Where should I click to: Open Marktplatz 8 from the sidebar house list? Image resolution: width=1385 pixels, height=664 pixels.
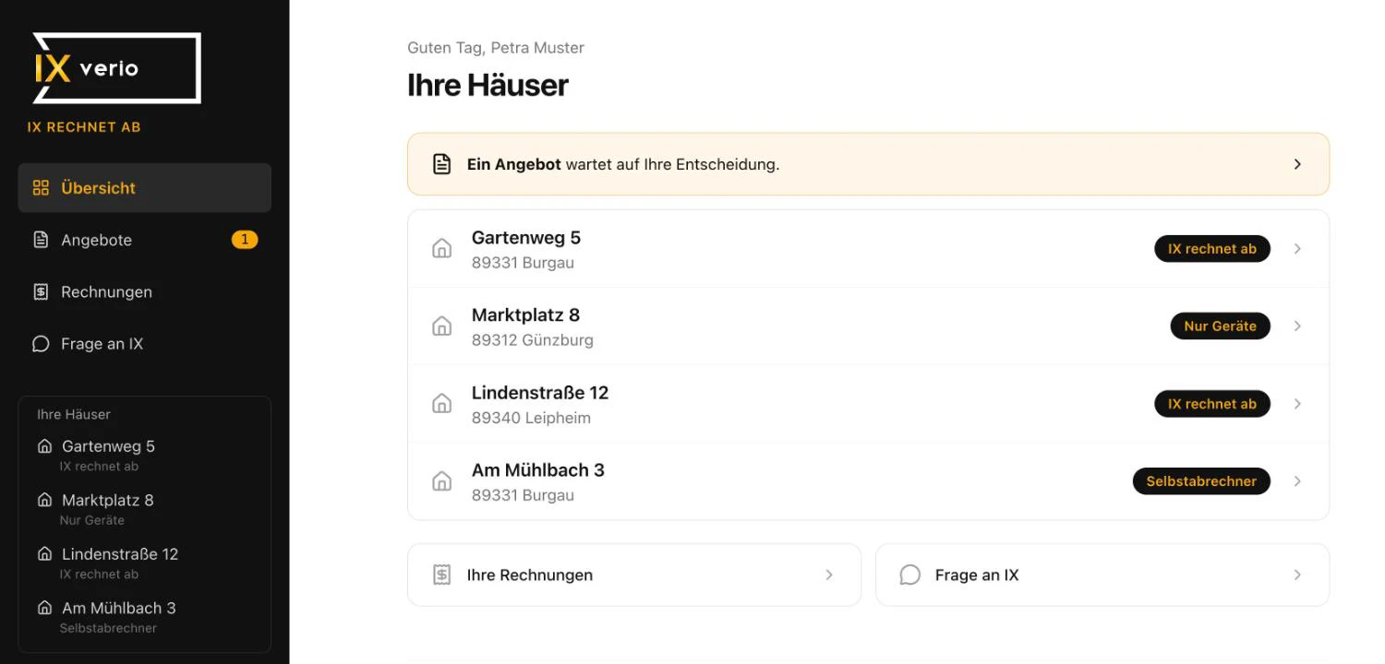click(145, 508)
